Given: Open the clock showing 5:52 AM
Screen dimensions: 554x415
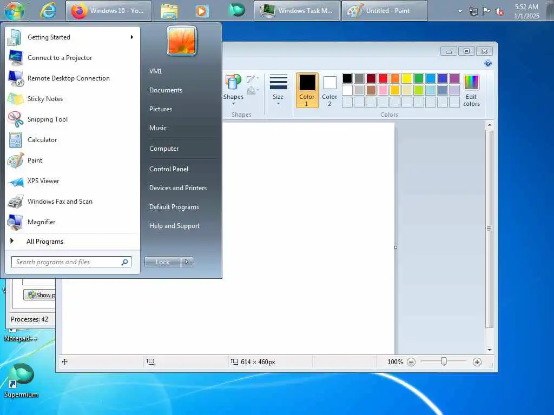Looking at the screenshot, I should (x=526, y=11).
